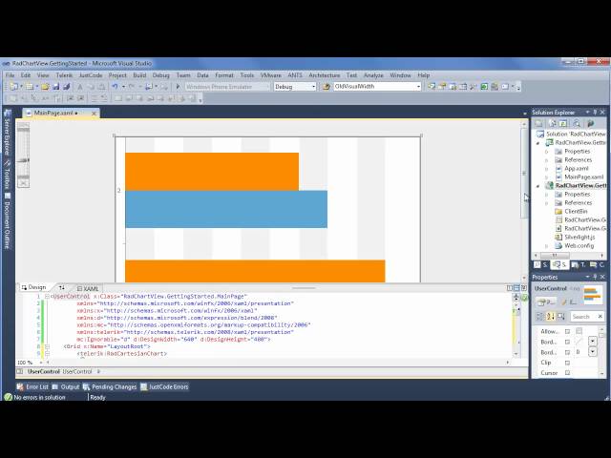Select the Solution 'RadChartView' root node
Viewport: 611px width, 458px height.
[572, 134]
